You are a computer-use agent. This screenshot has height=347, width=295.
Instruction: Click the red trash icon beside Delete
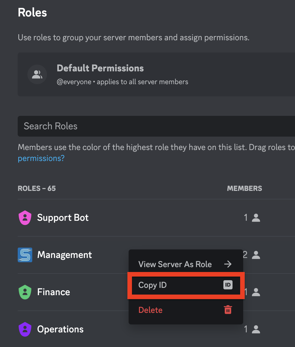click(228, 310)
